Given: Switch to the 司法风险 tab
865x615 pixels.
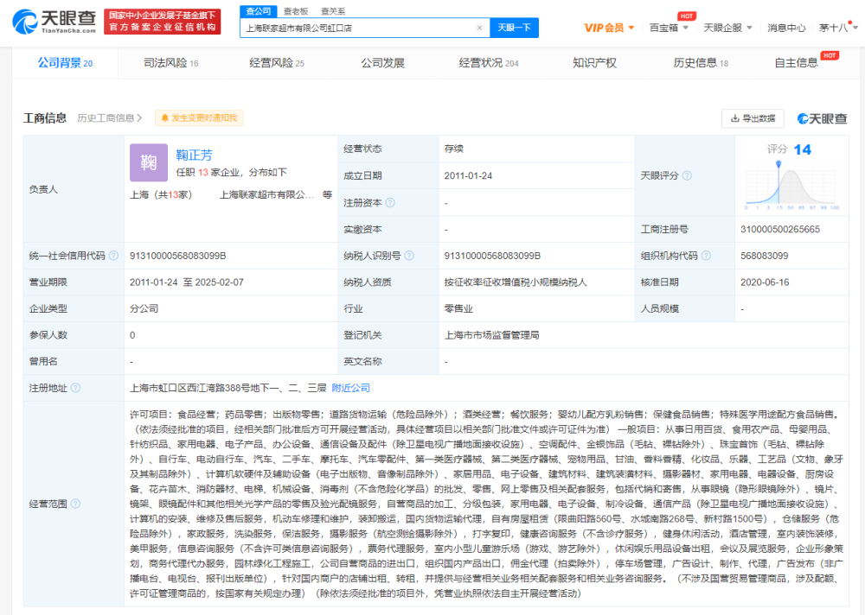Looking at the screenshot, I should coord(170,63).
